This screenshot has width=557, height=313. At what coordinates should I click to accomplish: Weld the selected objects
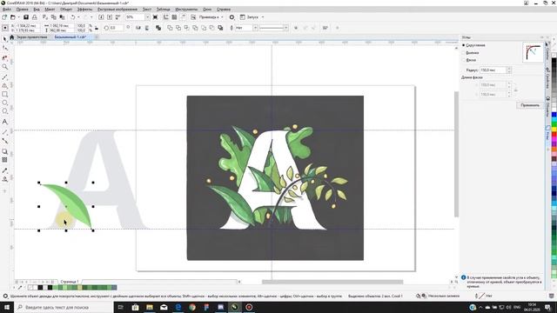coord(170,28)
